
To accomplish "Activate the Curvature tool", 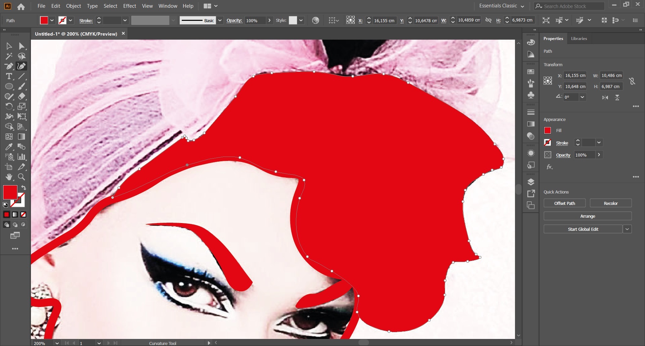I will 22,66.
